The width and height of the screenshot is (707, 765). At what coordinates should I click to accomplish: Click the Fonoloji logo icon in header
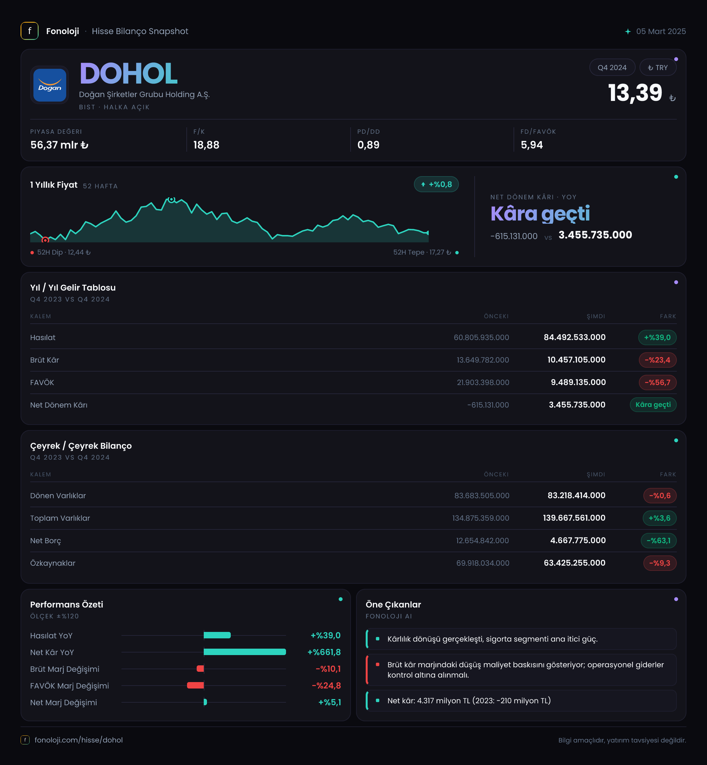tap(30, 31)
